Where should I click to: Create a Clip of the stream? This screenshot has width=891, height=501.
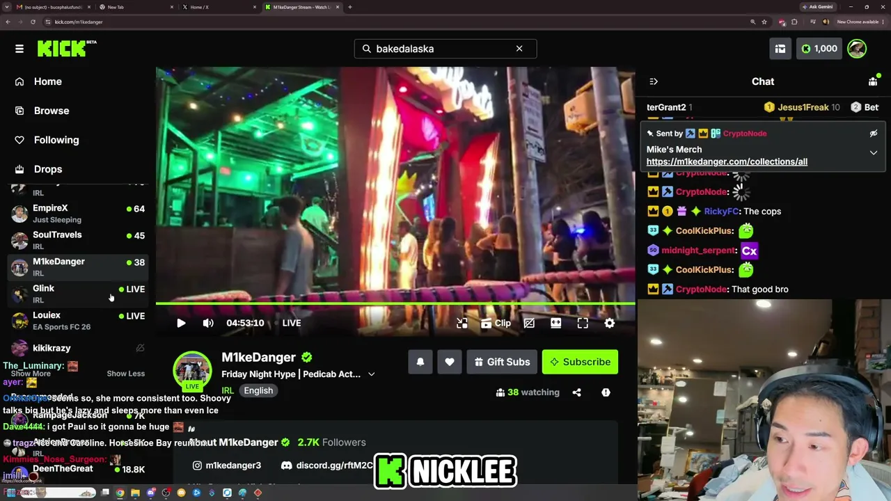point(496,323)
